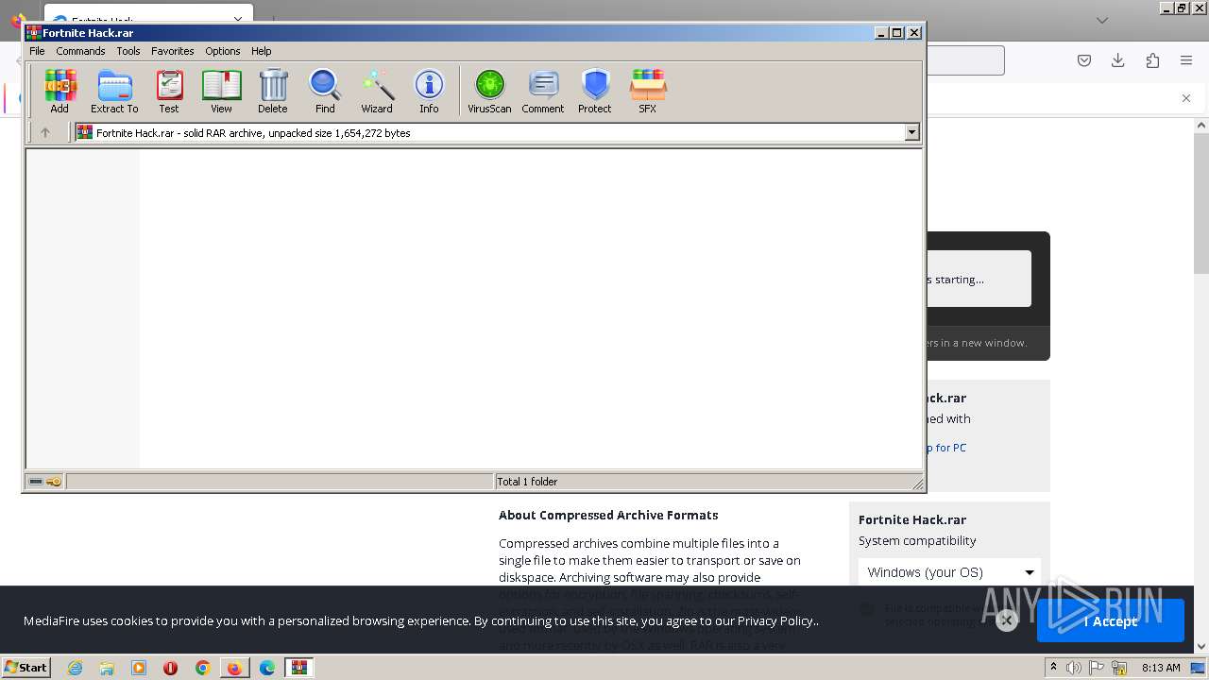Open the File menu
Screen dimensions: 1209x680
tap(37, 51)
